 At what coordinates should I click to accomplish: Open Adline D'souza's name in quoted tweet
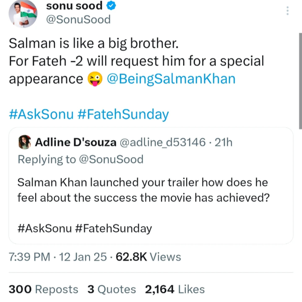click(x=74, y=143)
